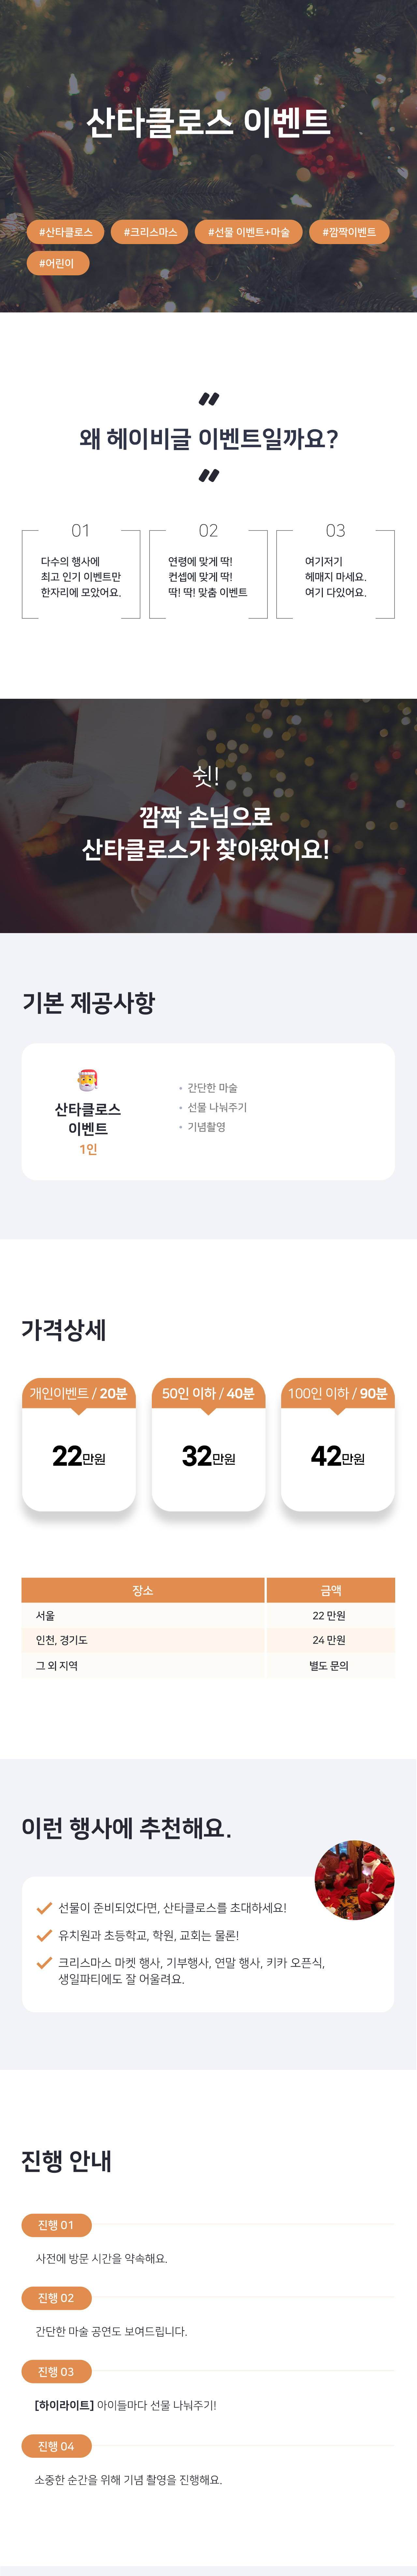
Task: Click the third orange checkmark icon
Action: coord(44,1962)
